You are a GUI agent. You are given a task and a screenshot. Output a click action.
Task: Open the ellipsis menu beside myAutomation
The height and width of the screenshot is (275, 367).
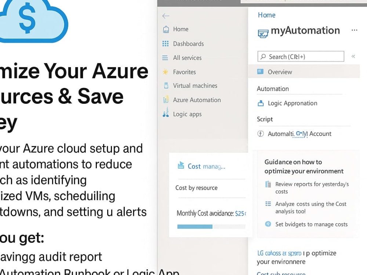click(355, 30)
